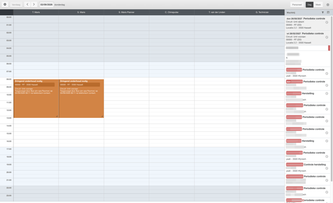333x203 pixels.
Task: Click the 08:00 time label
Action: (x=9, y=79)
